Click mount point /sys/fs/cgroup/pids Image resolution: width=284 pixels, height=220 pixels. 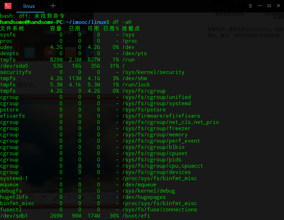152,160
